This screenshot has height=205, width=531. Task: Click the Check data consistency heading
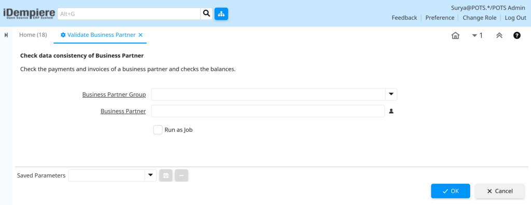pyautogui.click(x=82, y=56)
